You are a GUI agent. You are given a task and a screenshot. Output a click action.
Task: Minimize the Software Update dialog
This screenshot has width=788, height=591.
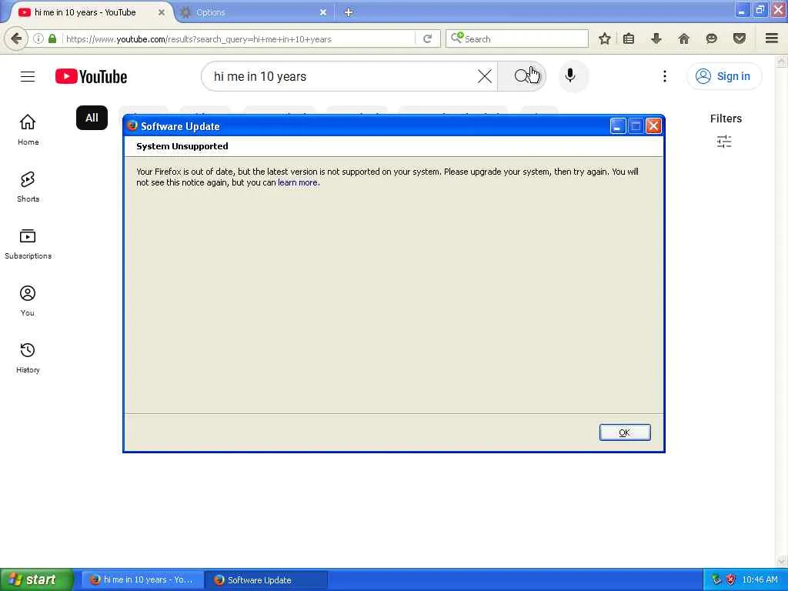618,125
